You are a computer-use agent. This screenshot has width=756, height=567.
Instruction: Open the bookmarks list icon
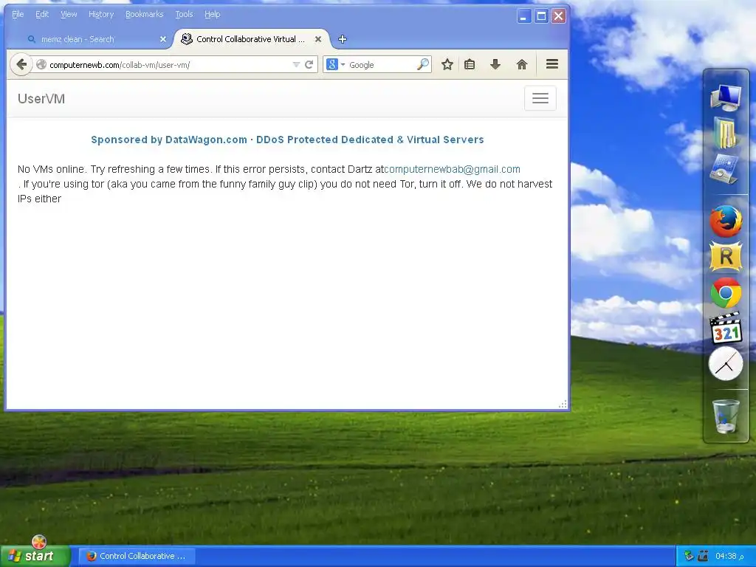[x=470, y=65]
